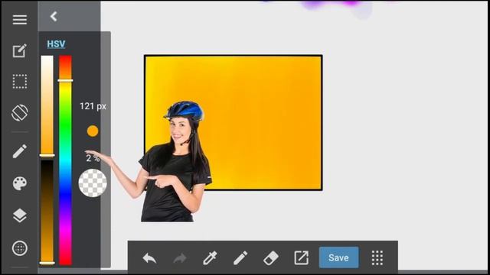This screenshot has height=275, width=490.
Task: Adjust the brightness value slider
Action: (x=47, y=212)
